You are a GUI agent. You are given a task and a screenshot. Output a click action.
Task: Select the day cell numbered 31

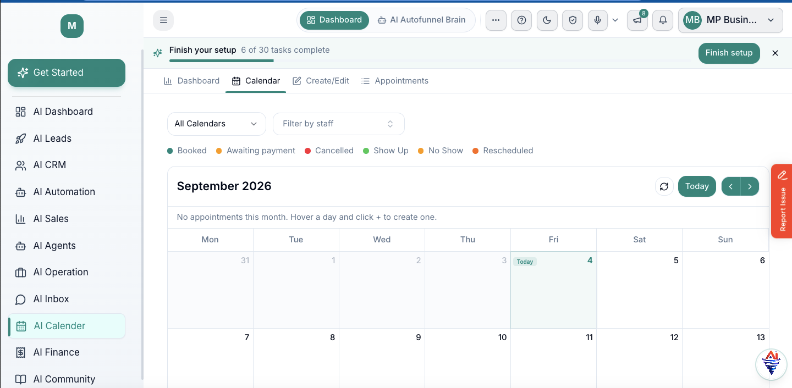(x=210, y=290)
